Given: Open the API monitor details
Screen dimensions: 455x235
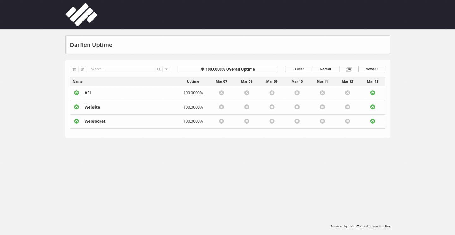Looking at the screenshot, I should click(x=88, y=93).
